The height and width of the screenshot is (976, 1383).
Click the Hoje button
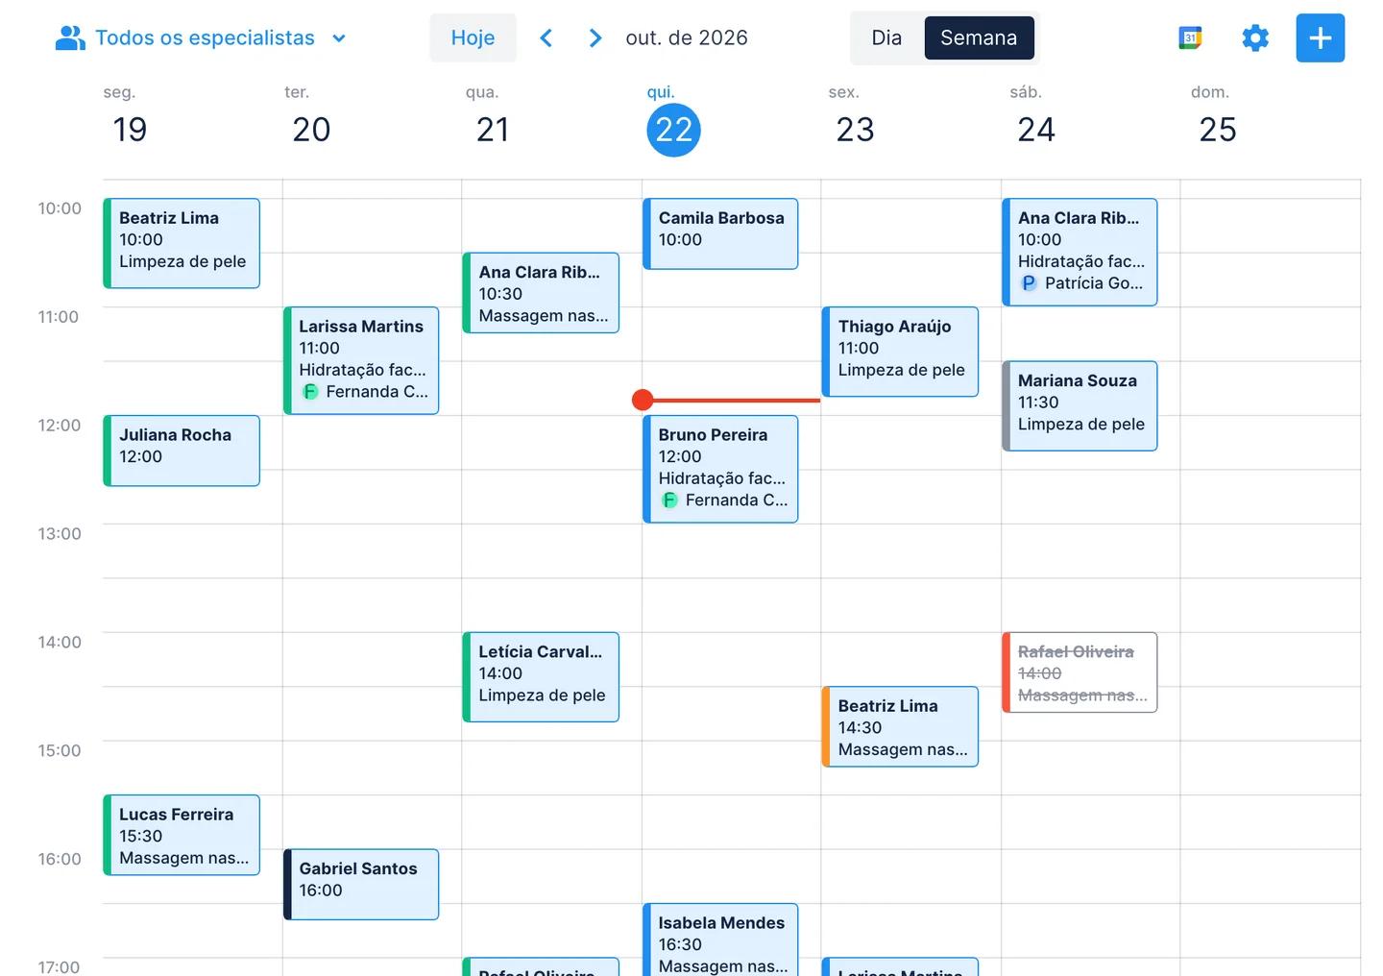473,38
